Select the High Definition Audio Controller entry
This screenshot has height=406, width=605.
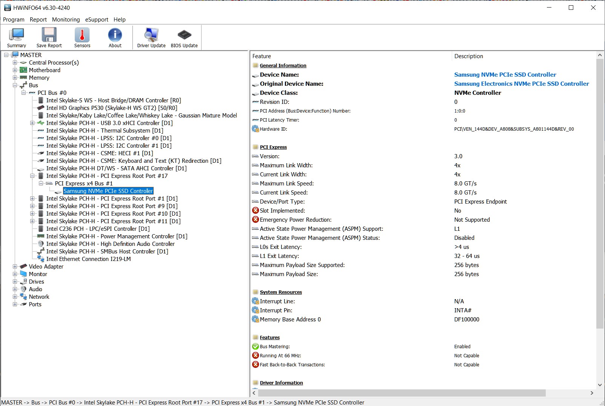[110, 244]
